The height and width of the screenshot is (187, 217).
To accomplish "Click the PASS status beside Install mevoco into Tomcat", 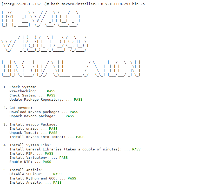I will point(80,137).
